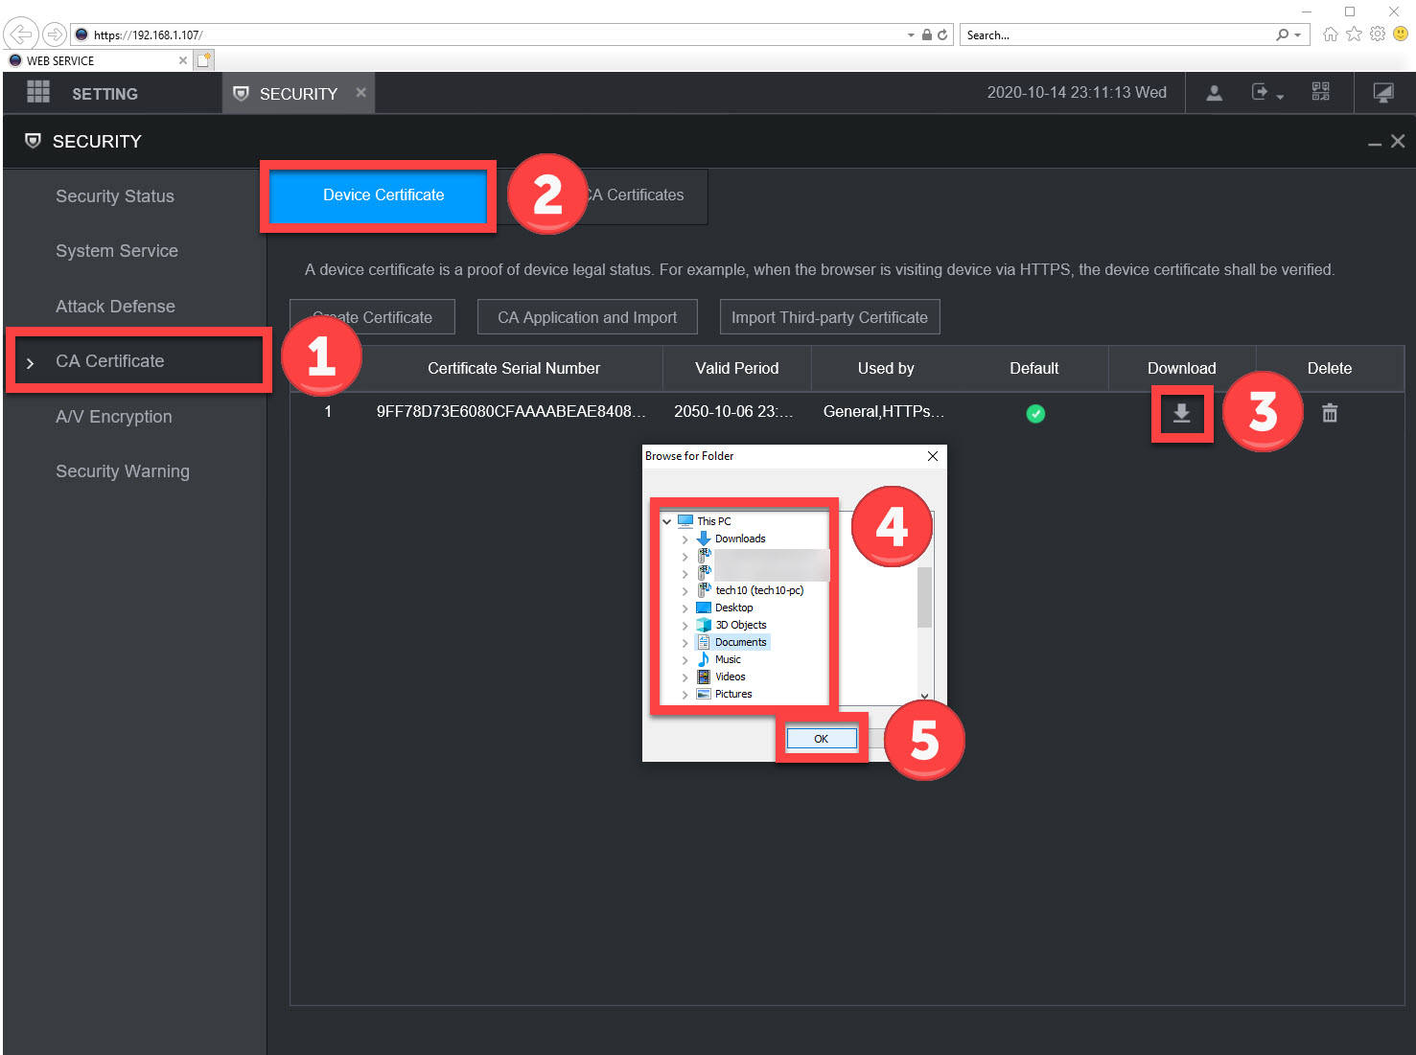Click CA Application and Import button
The image size is (1416, 1055).
[587, 317]
